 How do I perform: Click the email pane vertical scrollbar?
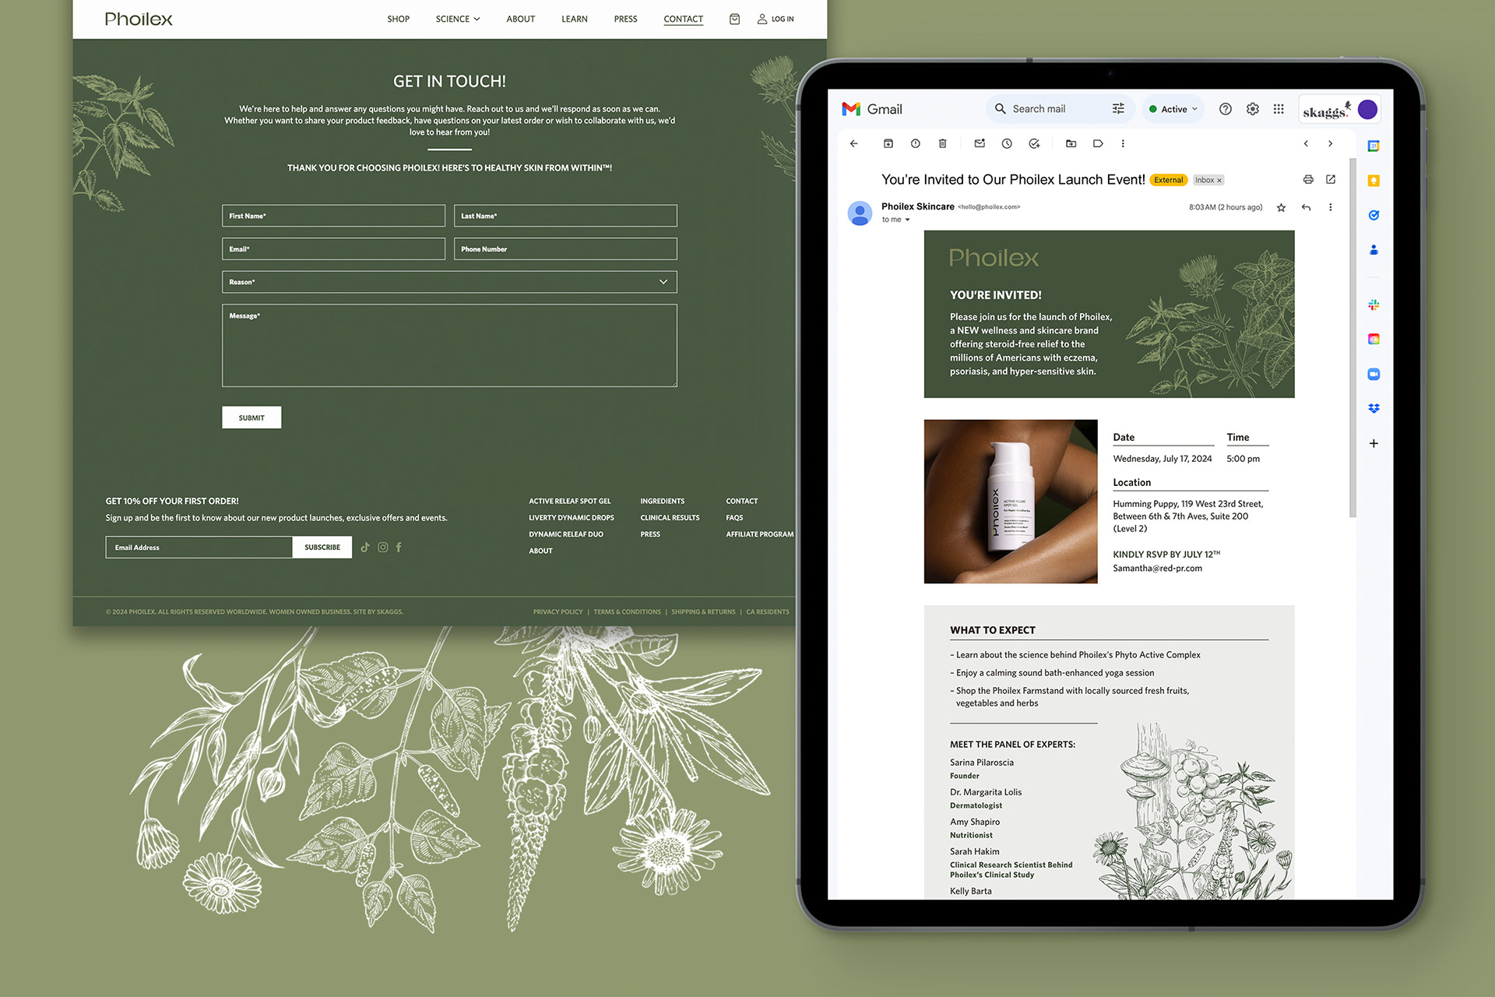[1353, 335]
